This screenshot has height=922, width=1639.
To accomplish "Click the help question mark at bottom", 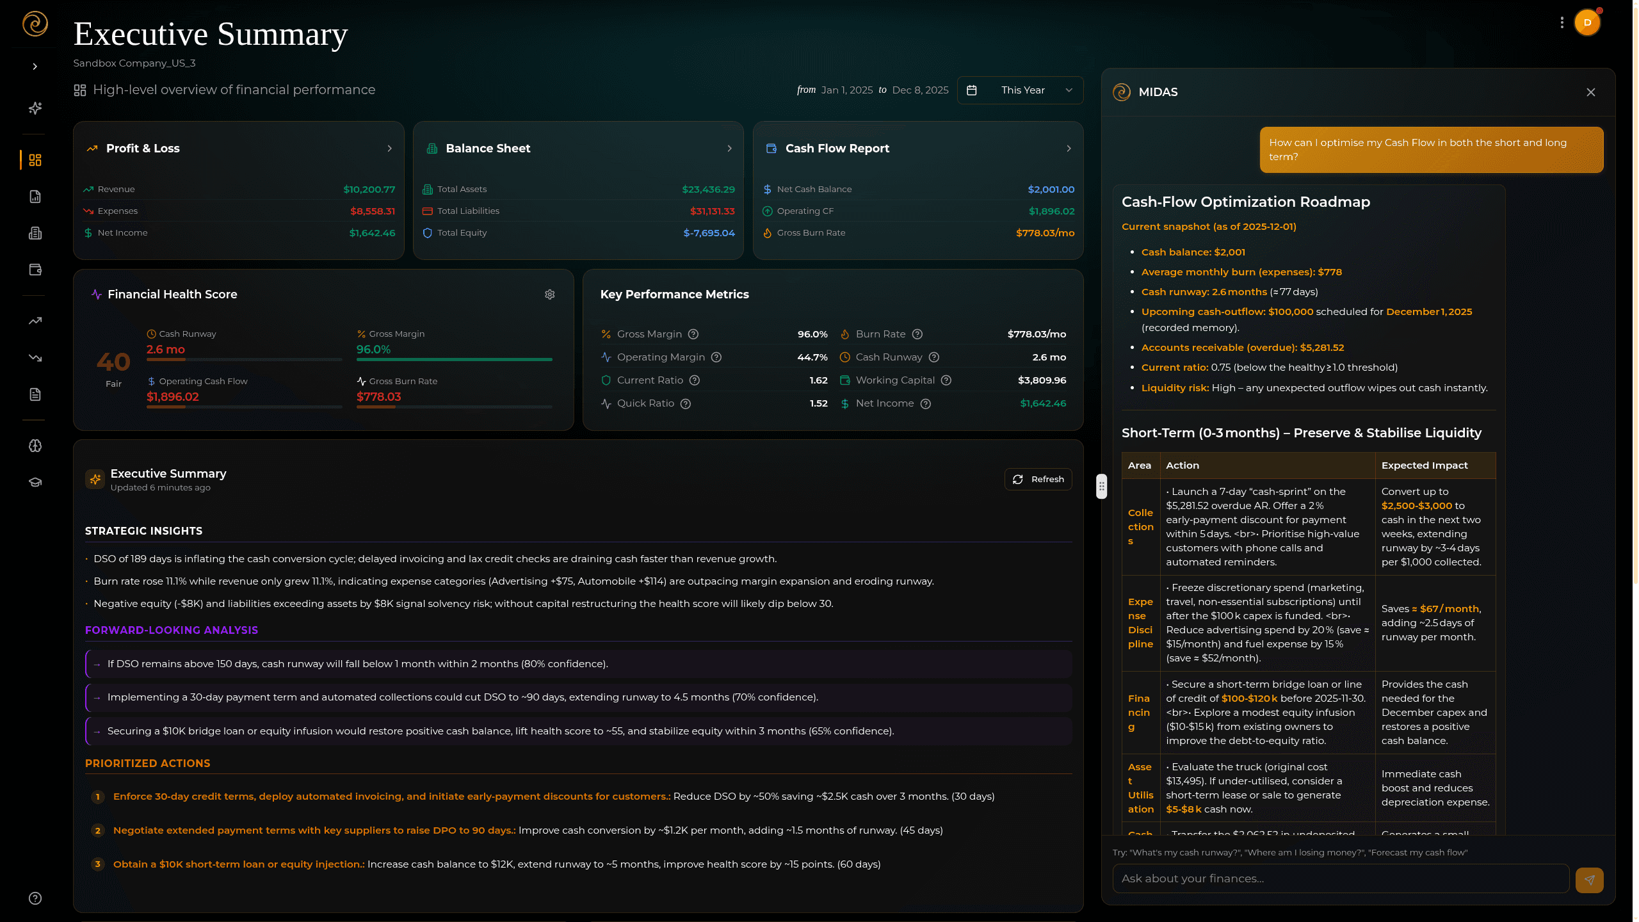I will [x=35, y=898].
